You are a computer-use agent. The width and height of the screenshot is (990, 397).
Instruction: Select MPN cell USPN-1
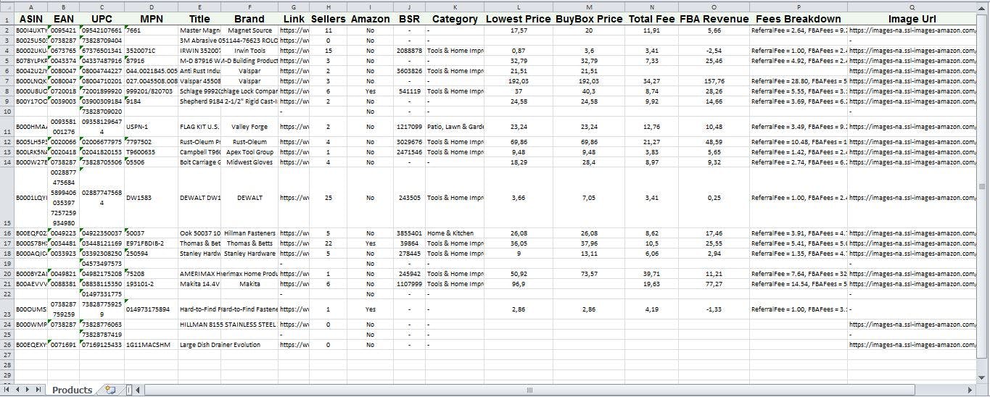(x=151, y=127)
